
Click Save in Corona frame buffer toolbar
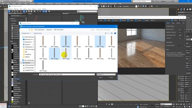[x=101, y=20]
